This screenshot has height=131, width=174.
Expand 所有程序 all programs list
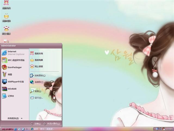point(15,118)
